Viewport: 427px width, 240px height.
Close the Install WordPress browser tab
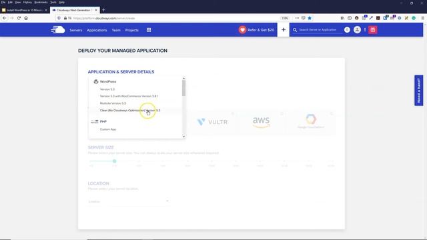(x=46, y=10)
